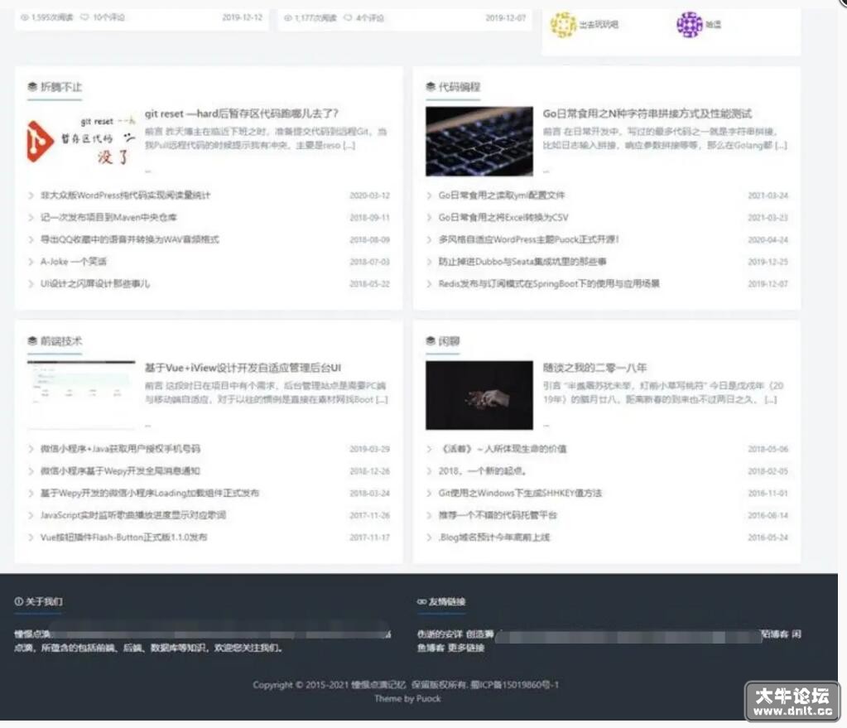Open '微信小程序基于Wepy开发全局消息通知' article
The height and width of the screenshot is (728, 847).
(120, 470)
